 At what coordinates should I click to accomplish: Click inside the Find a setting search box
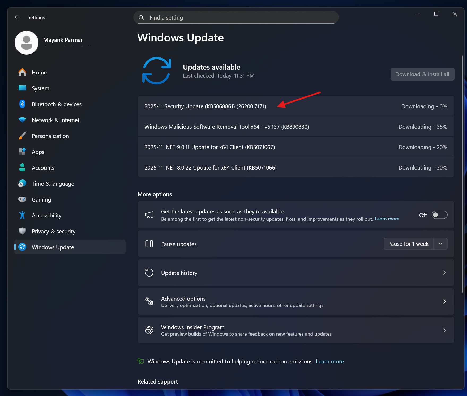tap(235, 17)
